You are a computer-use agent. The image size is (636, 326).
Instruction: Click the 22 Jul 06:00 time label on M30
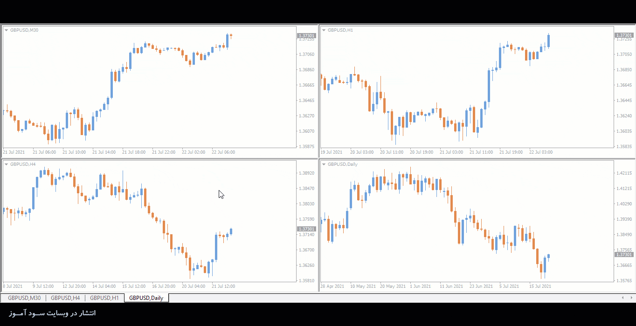pyautogui.click(x=223, y=152)
